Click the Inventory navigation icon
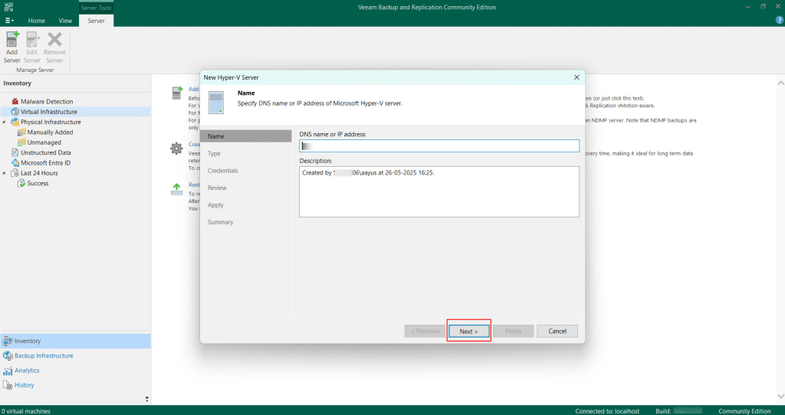Image resolution: width=785 pixels, height=415 pixels. pyautogui.click(x=8, y=341)
